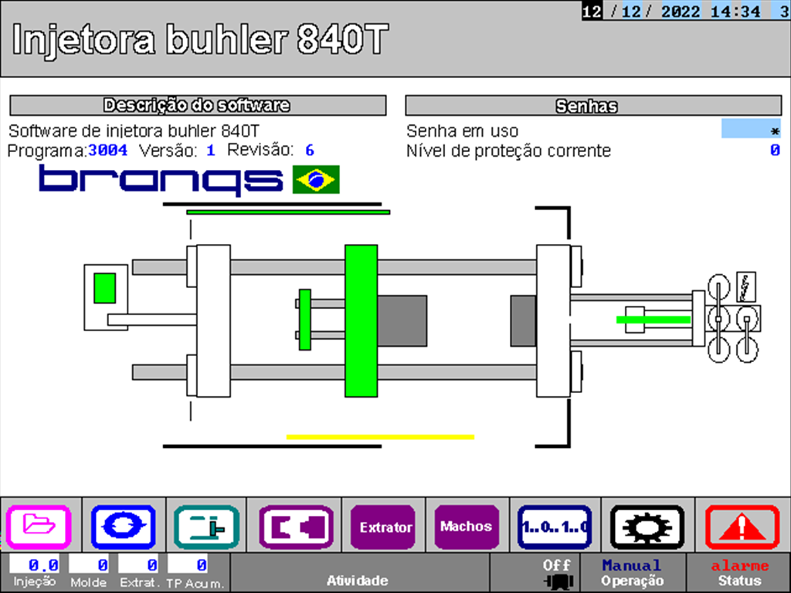Open the red alarm warning triangle
The image size is (791, 593).
click(x=740, y=527)
